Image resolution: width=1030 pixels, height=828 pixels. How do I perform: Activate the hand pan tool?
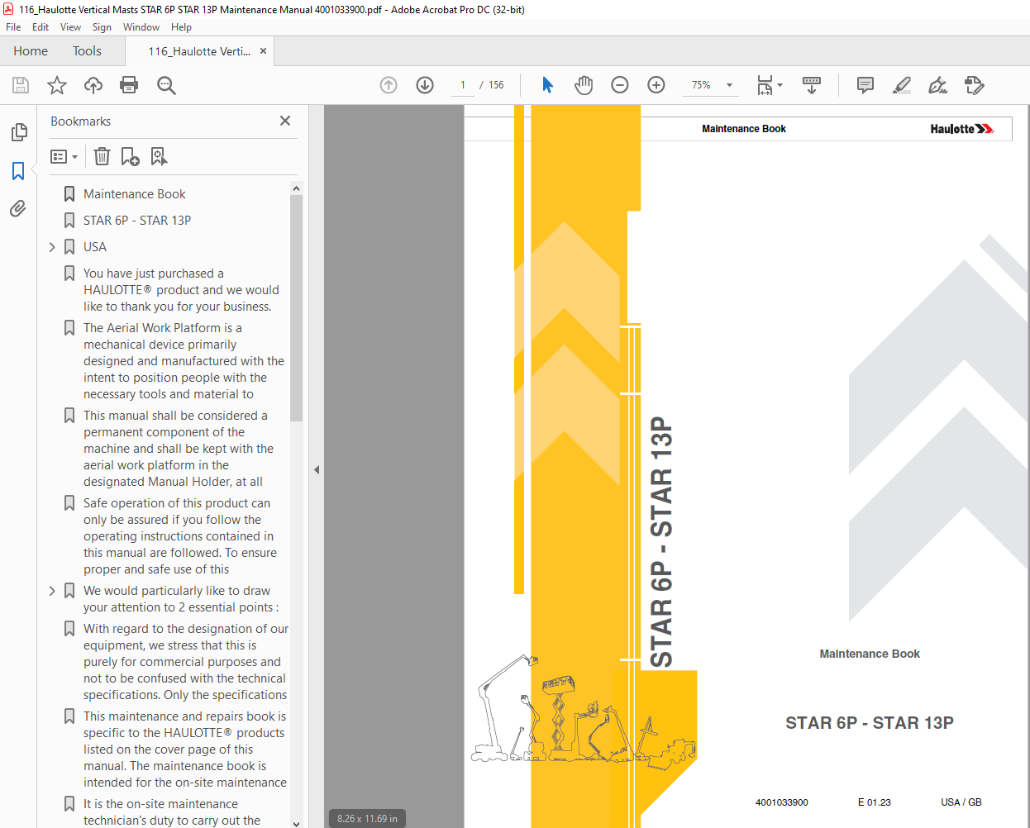[584, 85]
